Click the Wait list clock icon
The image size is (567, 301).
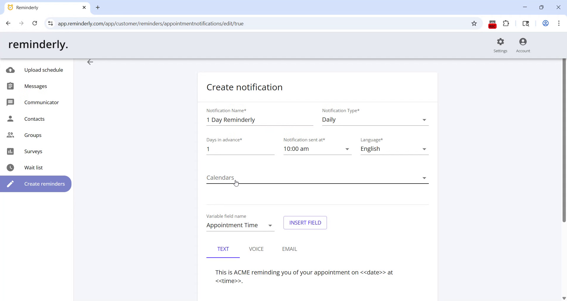[10, 168]
